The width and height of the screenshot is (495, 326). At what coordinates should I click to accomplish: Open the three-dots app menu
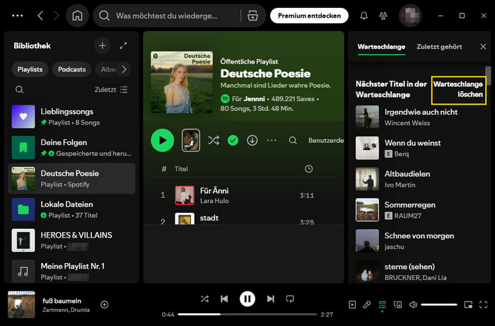pos(18,16)
